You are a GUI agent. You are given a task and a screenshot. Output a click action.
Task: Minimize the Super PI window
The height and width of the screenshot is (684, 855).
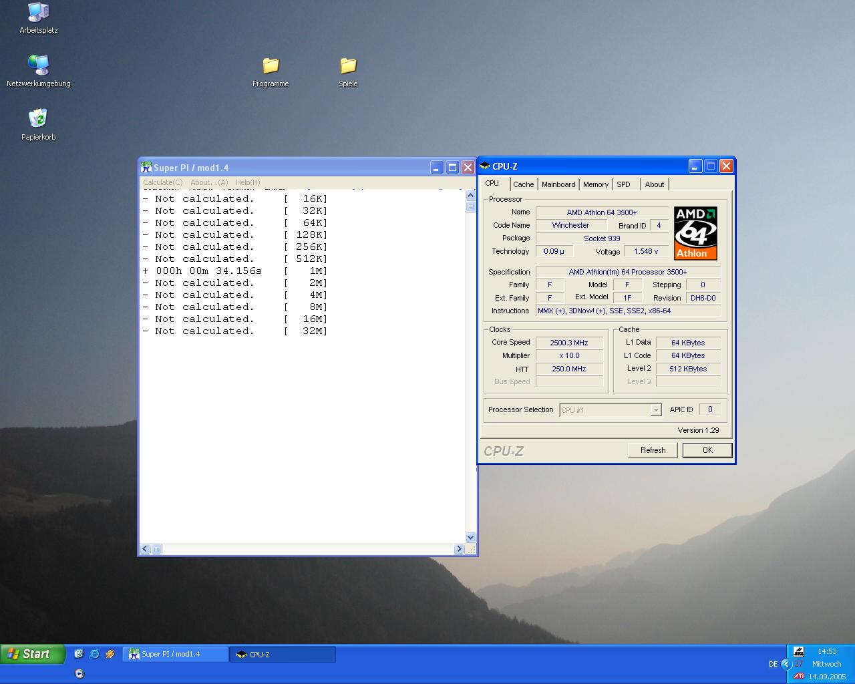(x=436, y=168)
